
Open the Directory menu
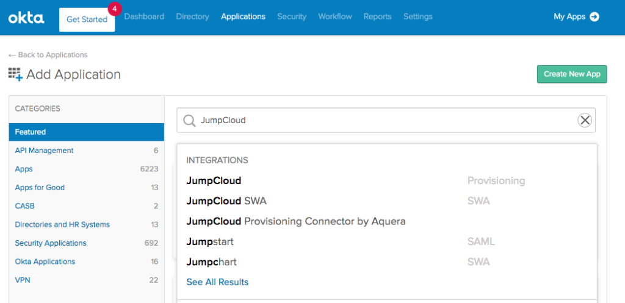tap(192, 16)
